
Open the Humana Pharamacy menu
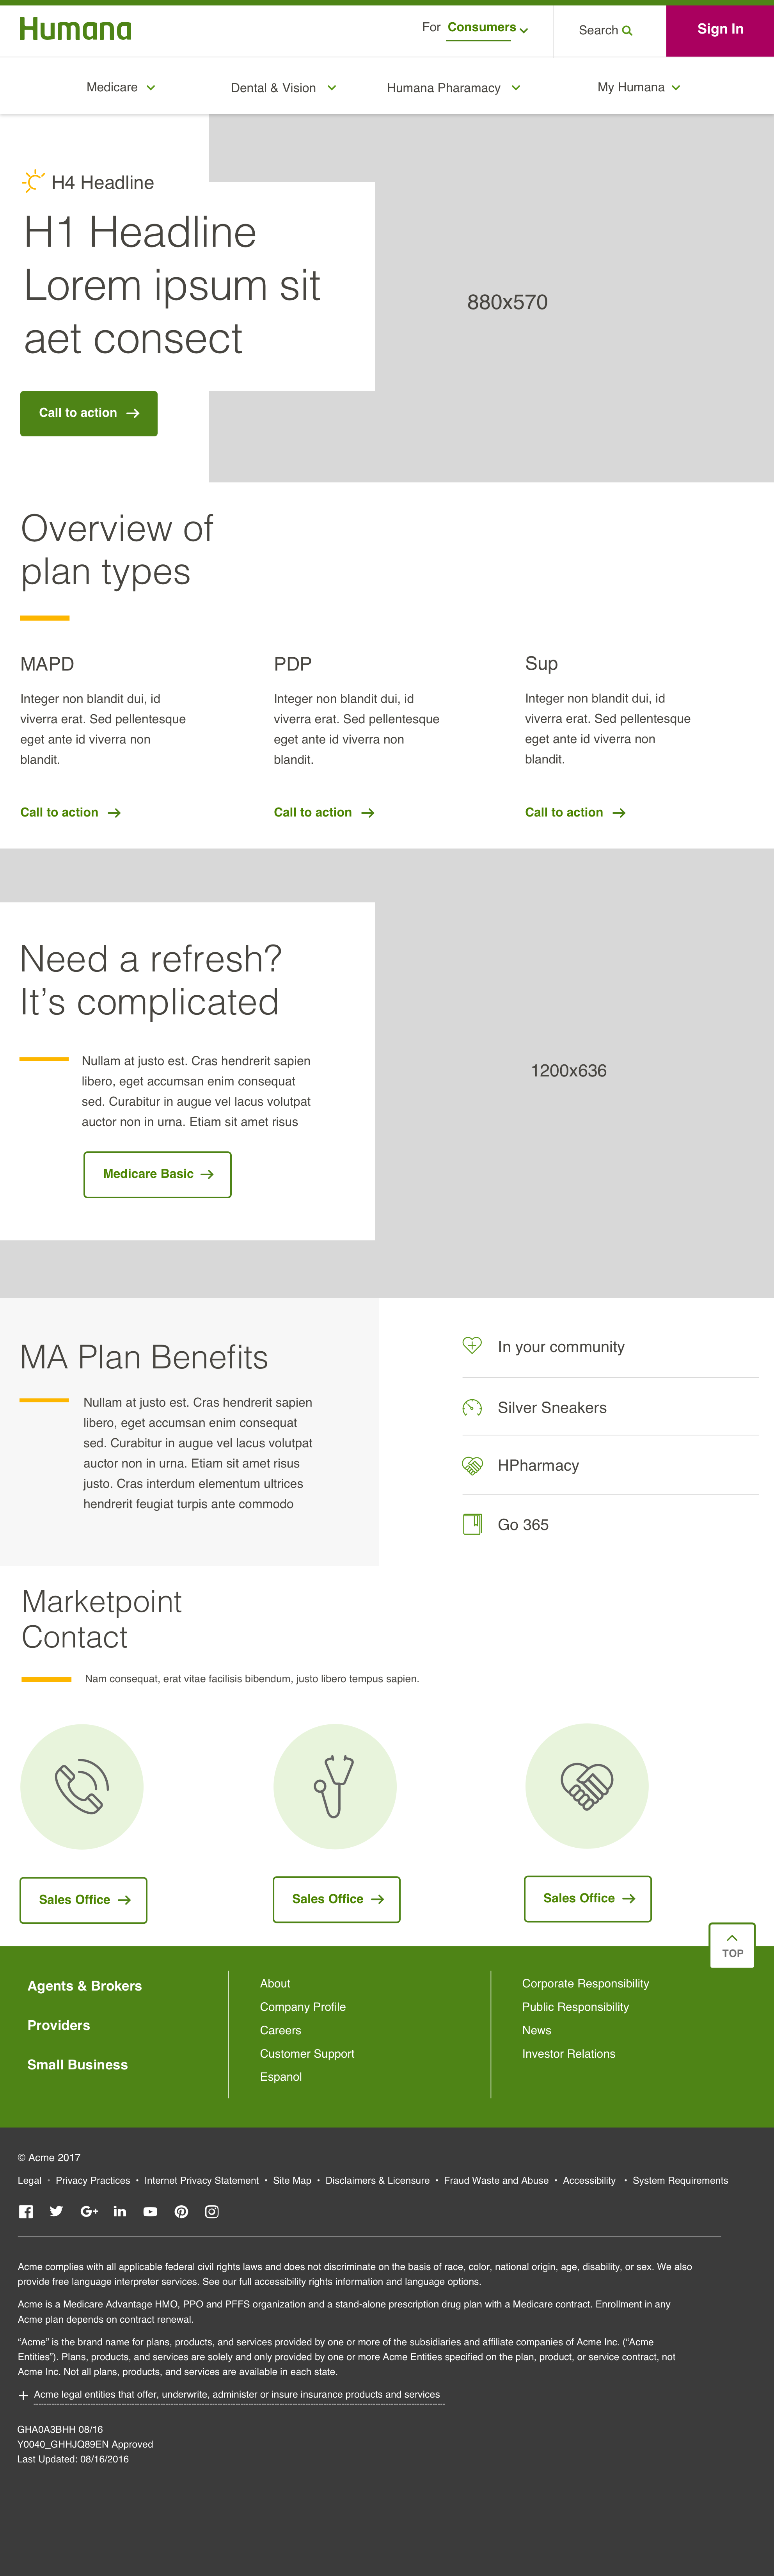click(453, 88)
